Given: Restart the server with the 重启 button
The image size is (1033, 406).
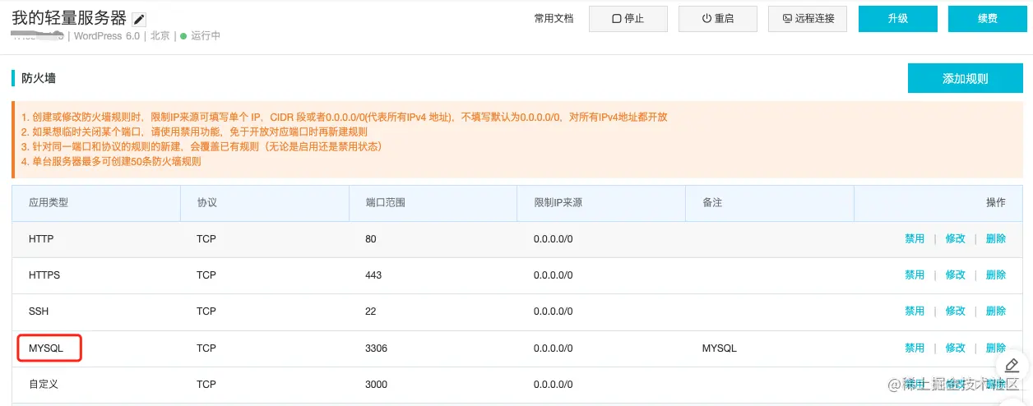Looking at the screenshot, I should coord(718,18).
